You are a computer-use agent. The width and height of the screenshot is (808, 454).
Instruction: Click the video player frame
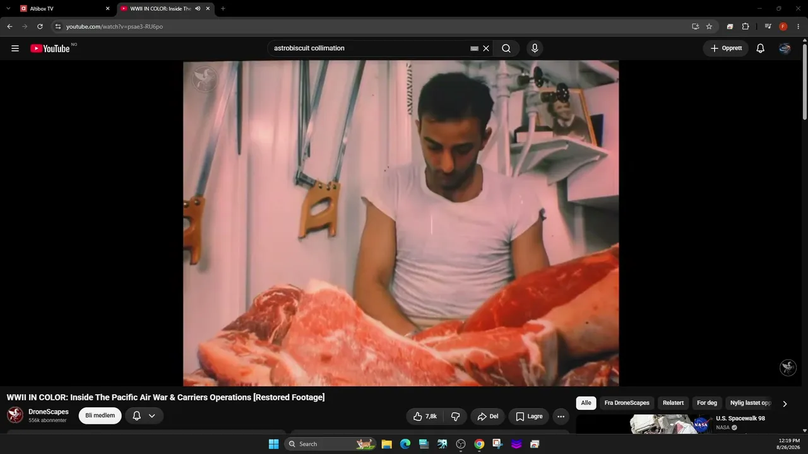401,223
